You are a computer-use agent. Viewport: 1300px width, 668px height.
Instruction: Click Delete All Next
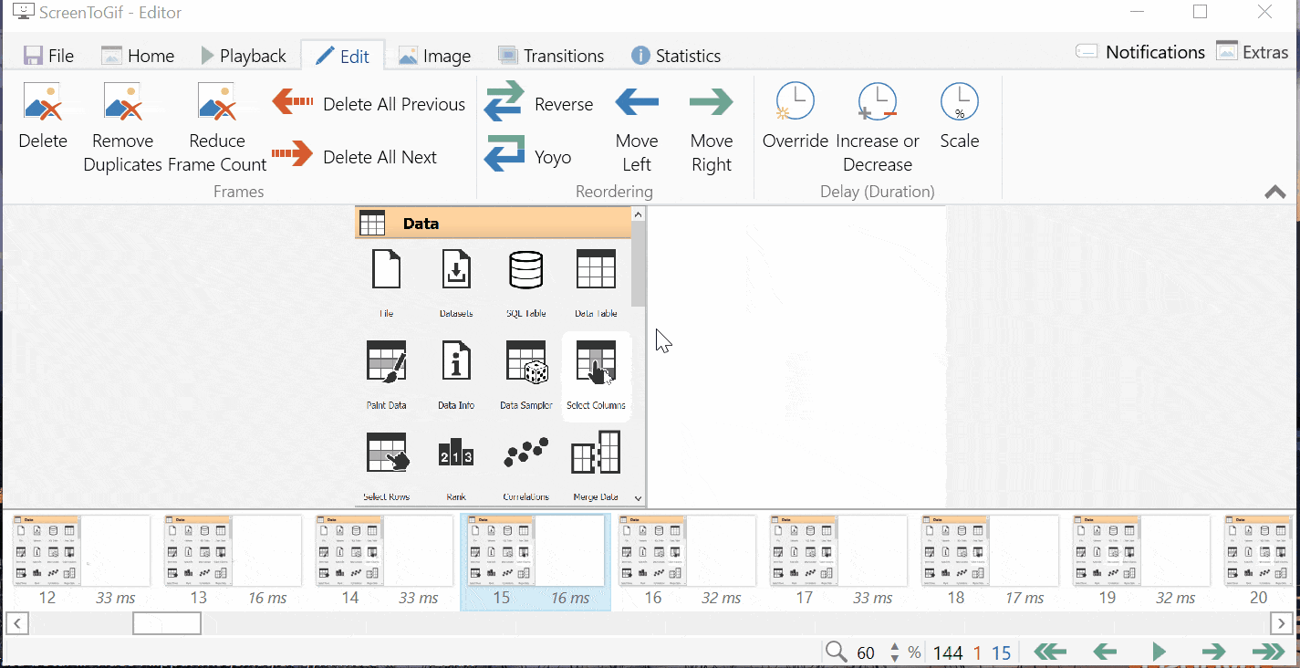356,156
